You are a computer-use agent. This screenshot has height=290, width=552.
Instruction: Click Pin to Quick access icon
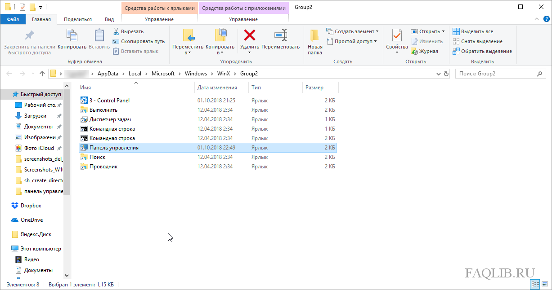tap(29, 35)
